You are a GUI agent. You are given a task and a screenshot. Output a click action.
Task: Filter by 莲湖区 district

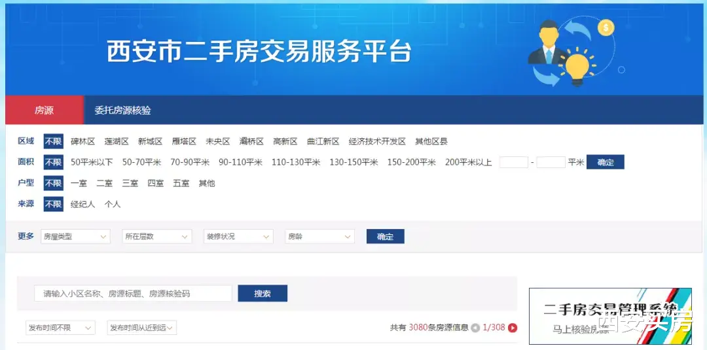[x=117, y=141]
